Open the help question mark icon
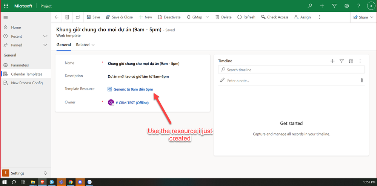Image resolution: width=377 pixels, height=186 pixels. pos(359,6)
